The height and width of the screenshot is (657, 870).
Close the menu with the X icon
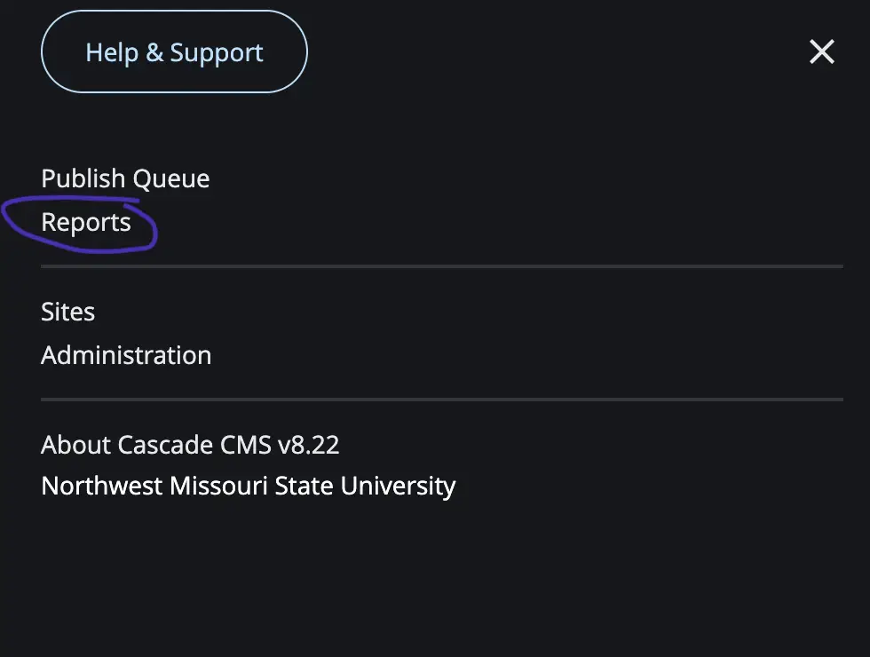click(822, 51)
